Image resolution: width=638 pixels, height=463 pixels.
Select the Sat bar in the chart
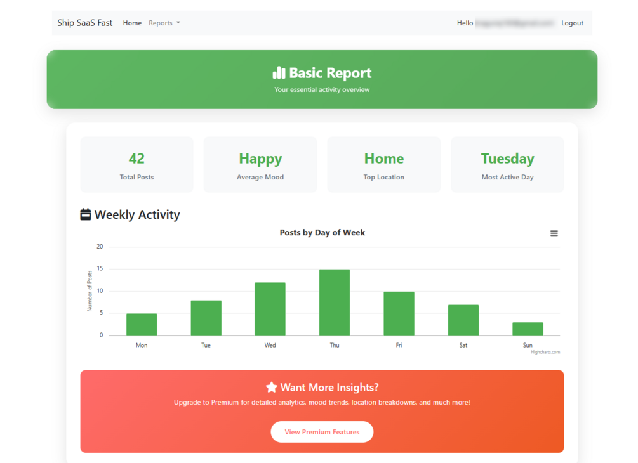click(x=463, y=320)
